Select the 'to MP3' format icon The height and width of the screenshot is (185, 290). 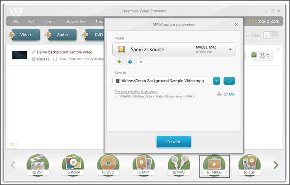pos(179,165)
